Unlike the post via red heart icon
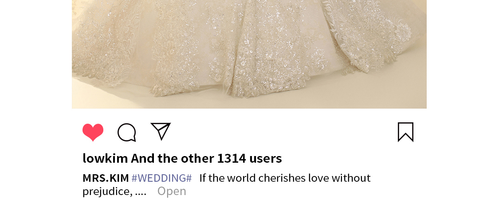499x215 pixels. (93, 132)
